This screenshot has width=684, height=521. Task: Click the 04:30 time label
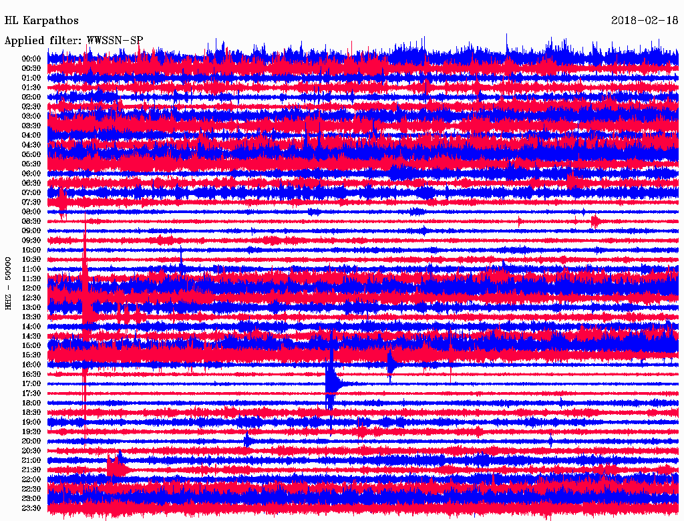point(31,145)
